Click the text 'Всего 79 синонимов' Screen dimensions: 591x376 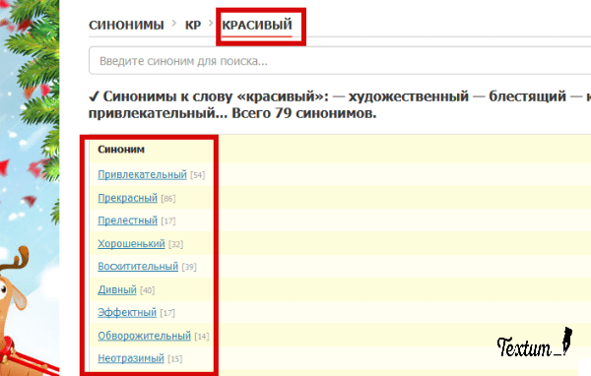coord(303,113)
